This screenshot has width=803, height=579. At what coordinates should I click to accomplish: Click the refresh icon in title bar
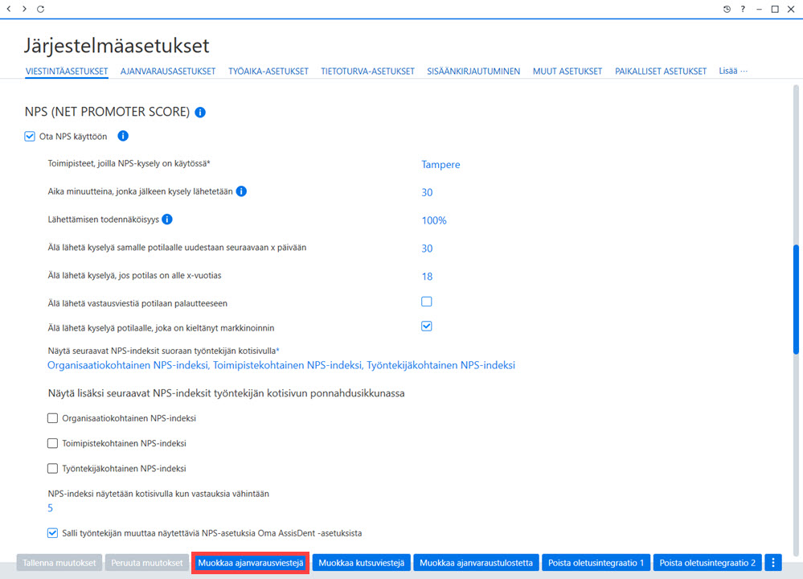pyautogui.click(x=40, y=9)
